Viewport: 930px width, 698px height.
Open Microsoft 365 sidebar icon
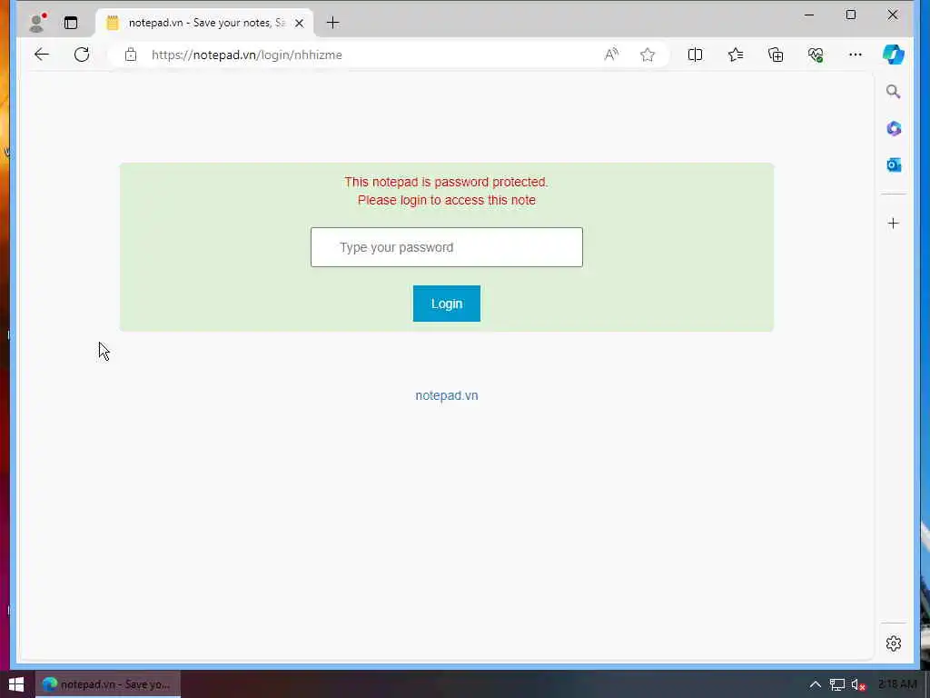[894, 128]
